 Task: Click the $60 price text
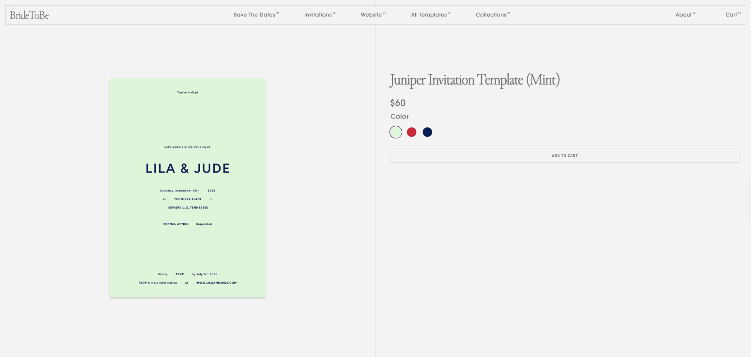click(x=397, y=103)
